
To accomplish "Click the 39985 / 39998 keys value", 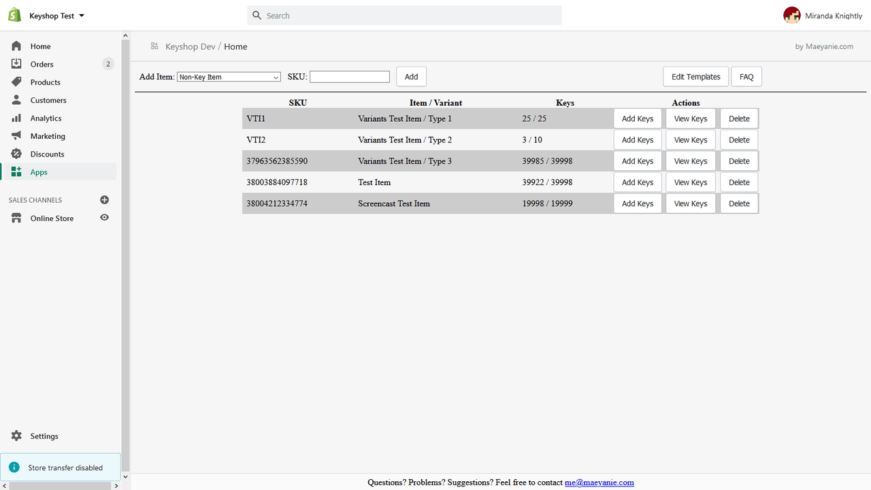I will (x=547, y=161).
